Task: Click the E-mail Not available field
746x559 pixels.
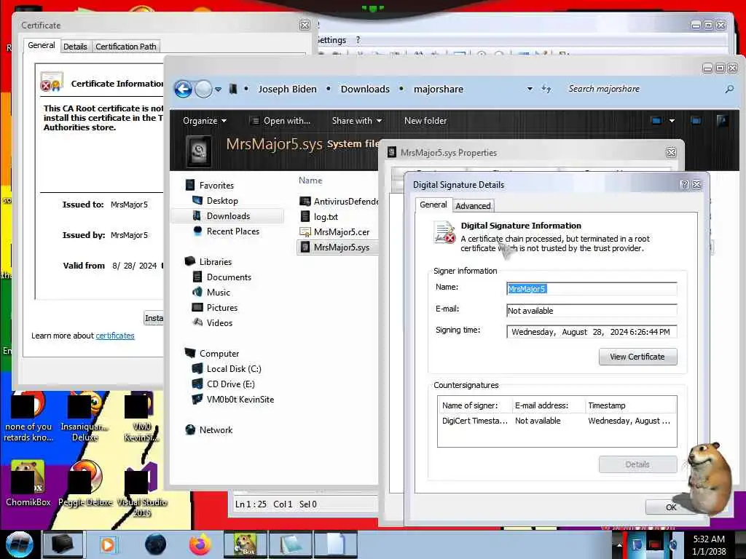Action: coord(592,310)
